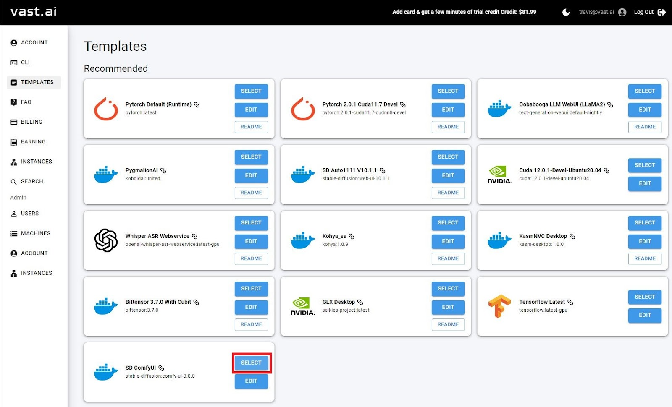Image resolution: width=672 pixels, height=407 pixels.
Task: Open the upper INSTANCES sidebar item
Action: pos(34,162)
